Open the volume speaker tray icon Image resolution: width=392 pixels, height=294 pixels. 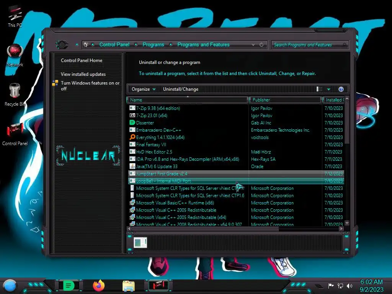tap(350, 286)
